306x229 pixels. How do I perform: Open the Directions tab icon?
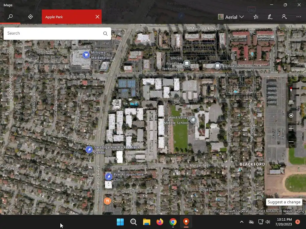30,17
